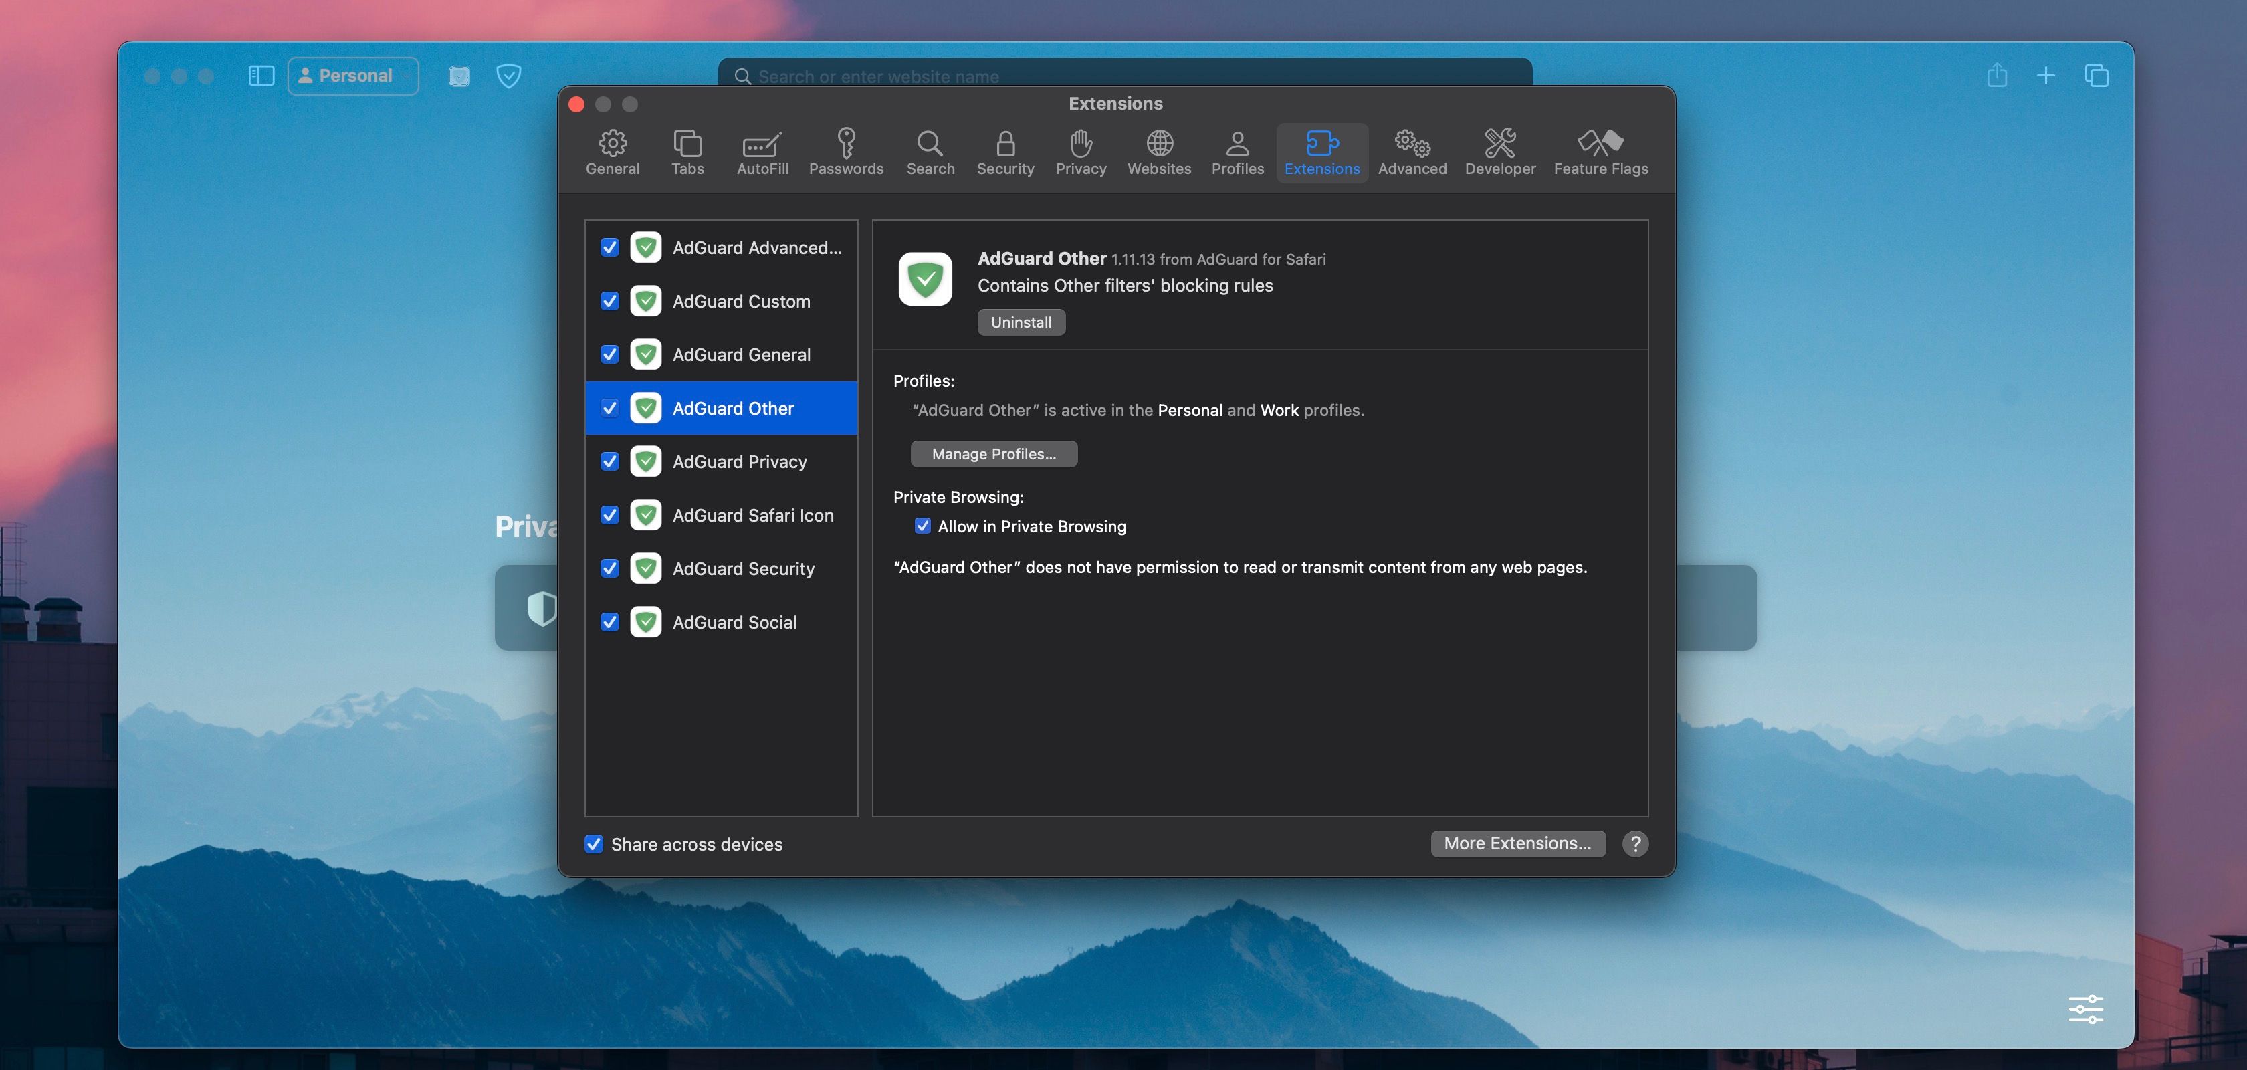Switch to the Privacy tab
The image size is (2247, 1070).
tap(1081, 152)
